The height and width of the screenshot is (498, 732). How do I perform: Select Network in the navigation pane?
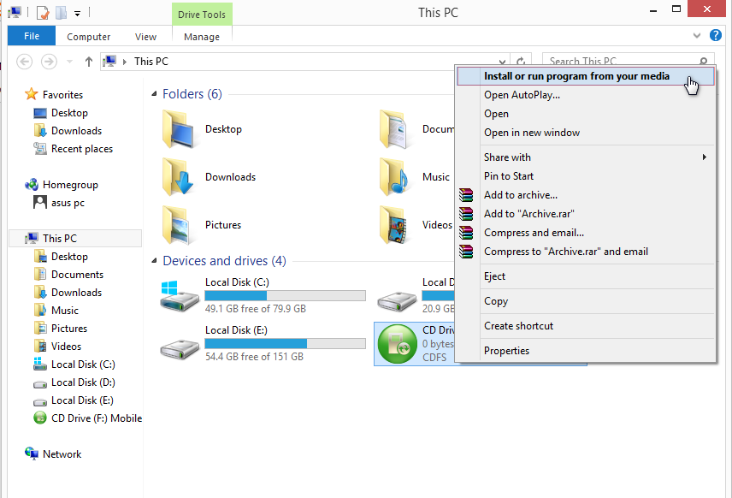point(62,454)
